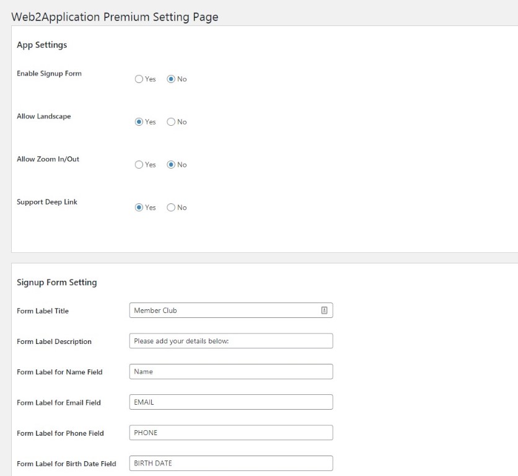Set Allow Zoom In/Out to No
This screenshot has height=476, width=518.
tap(171, 165)
